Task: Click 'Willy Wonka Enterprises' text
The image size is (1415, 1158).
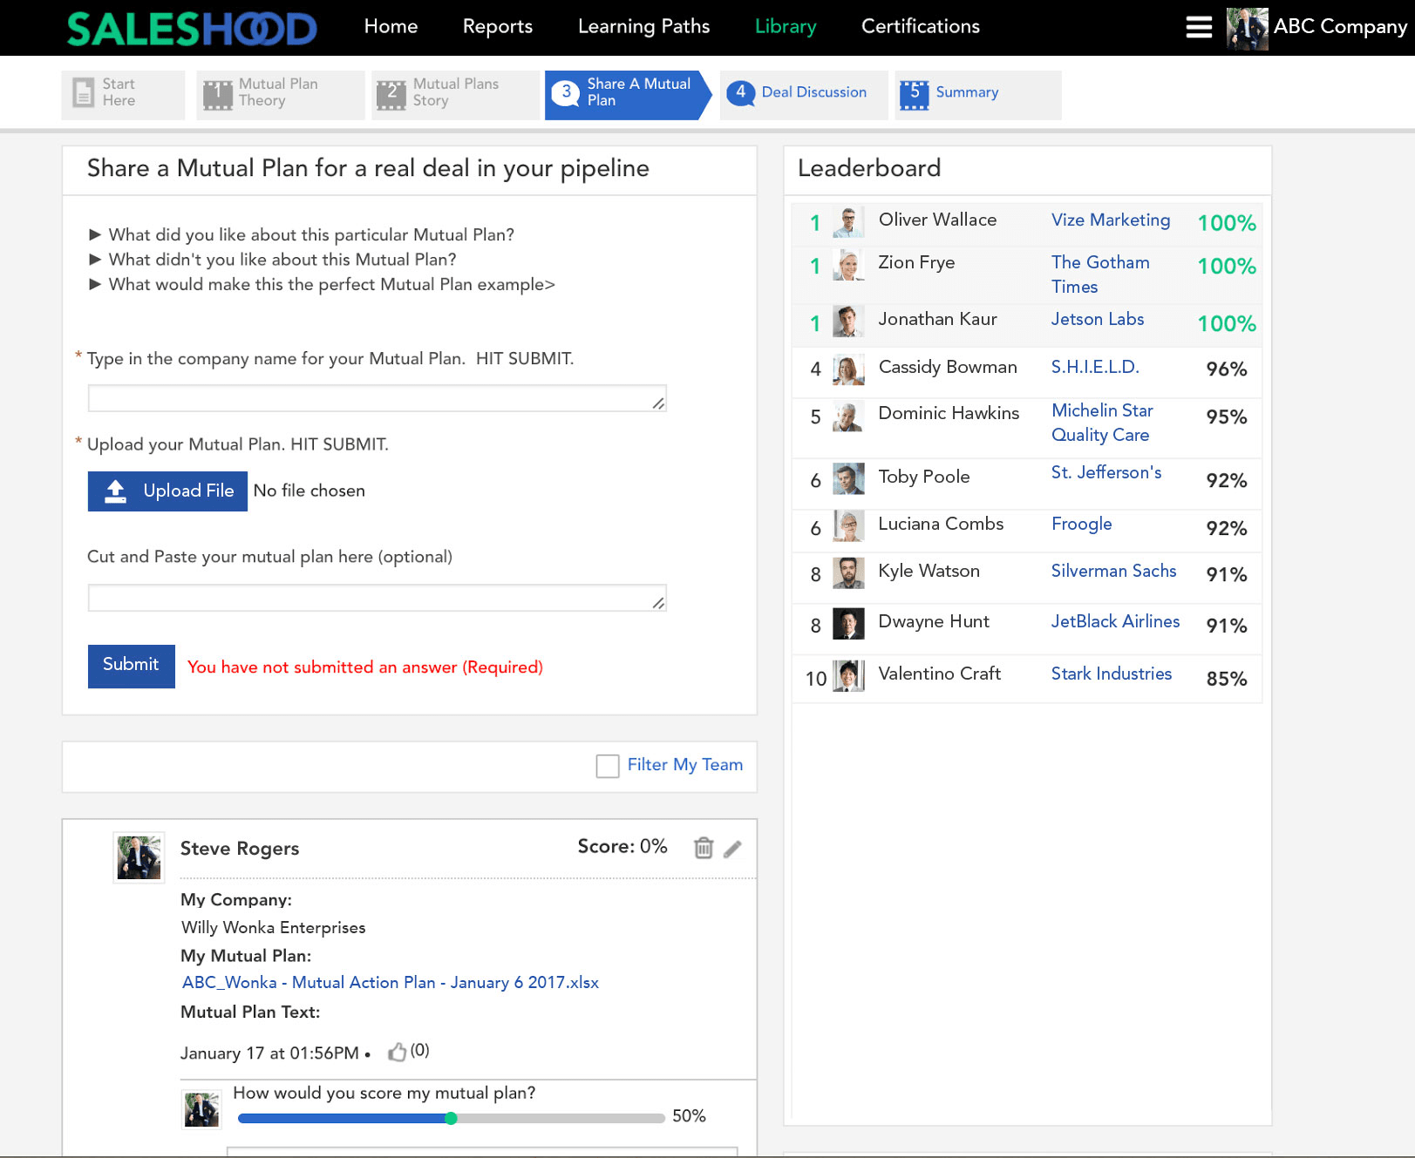Action: [x=274, y=928]
